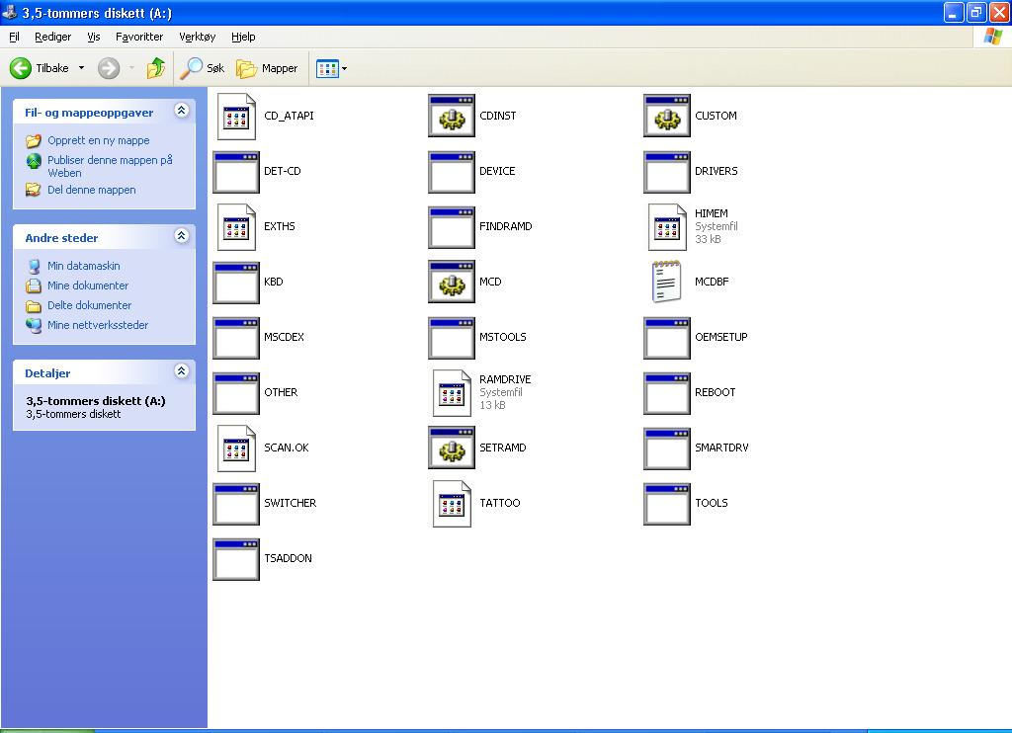Image resolution: width=1012 pixels, height=733 pixels.
Task: Collapse the Andre steder panel
Action: pyautogui.click(x=182, y=235)
